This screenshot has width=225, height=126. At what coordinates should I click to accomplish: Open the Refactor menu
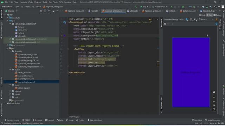[x=38, y=2]
